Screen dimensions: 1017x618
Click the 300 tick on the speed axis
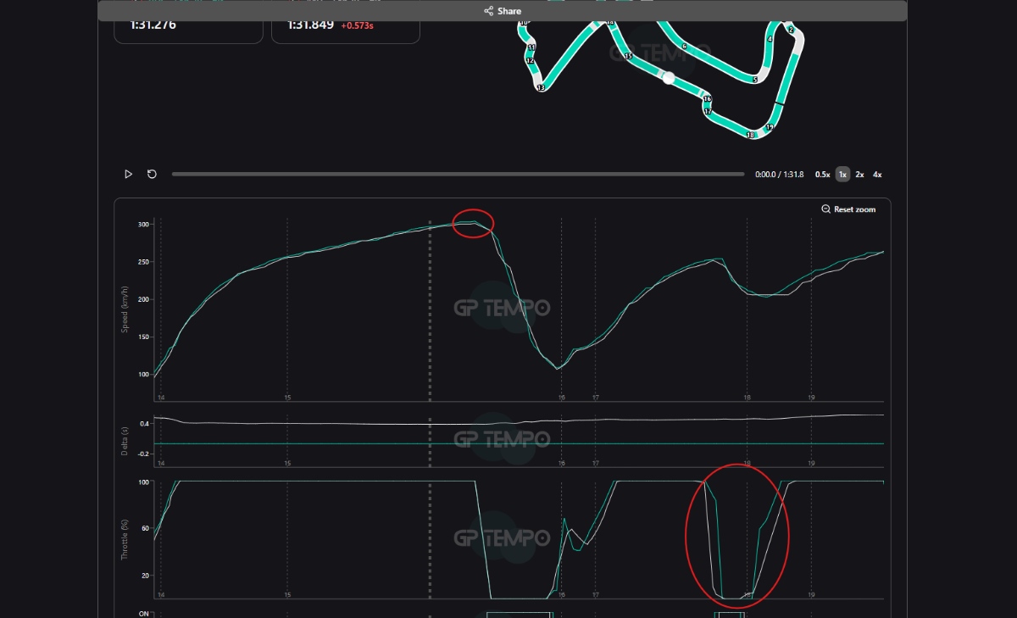click(142, 225)
